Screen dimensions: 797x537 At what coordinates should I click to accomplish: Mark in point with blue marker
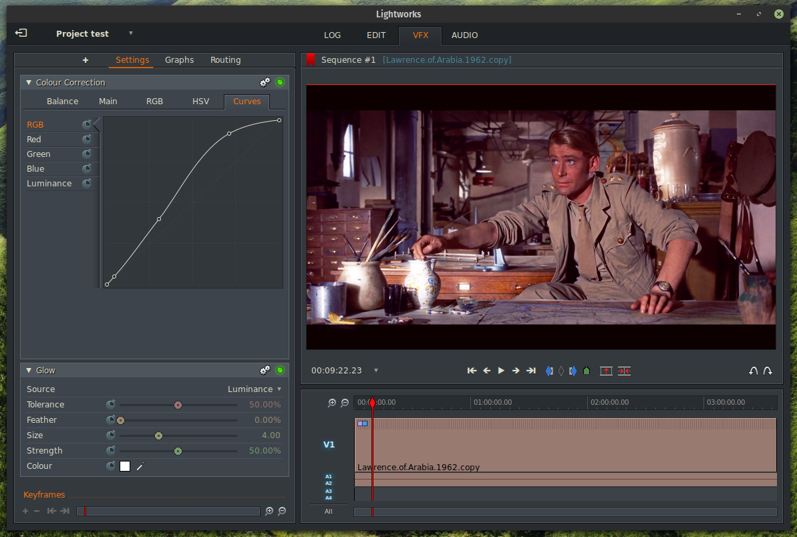coord(549,371)
